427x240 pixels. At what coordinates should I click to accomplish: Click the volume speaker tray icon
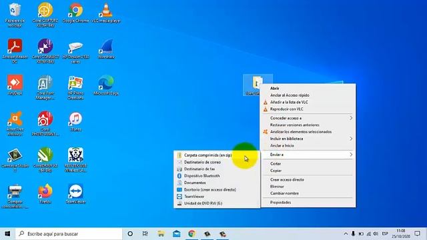(x=376, y=234)
